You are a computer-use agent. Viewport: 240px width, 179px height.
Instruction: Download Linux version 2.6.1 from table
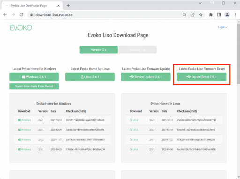click(134, 120)
